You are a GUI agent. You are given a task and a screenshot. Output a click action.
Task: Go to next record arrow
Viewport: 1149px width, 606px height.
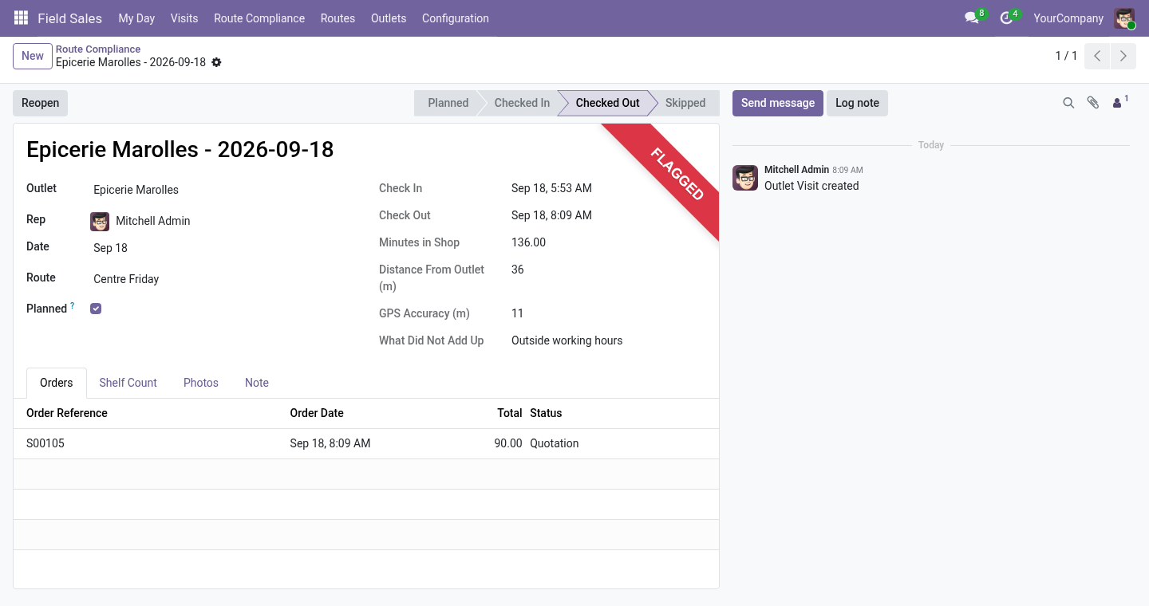coord(1123,56)
